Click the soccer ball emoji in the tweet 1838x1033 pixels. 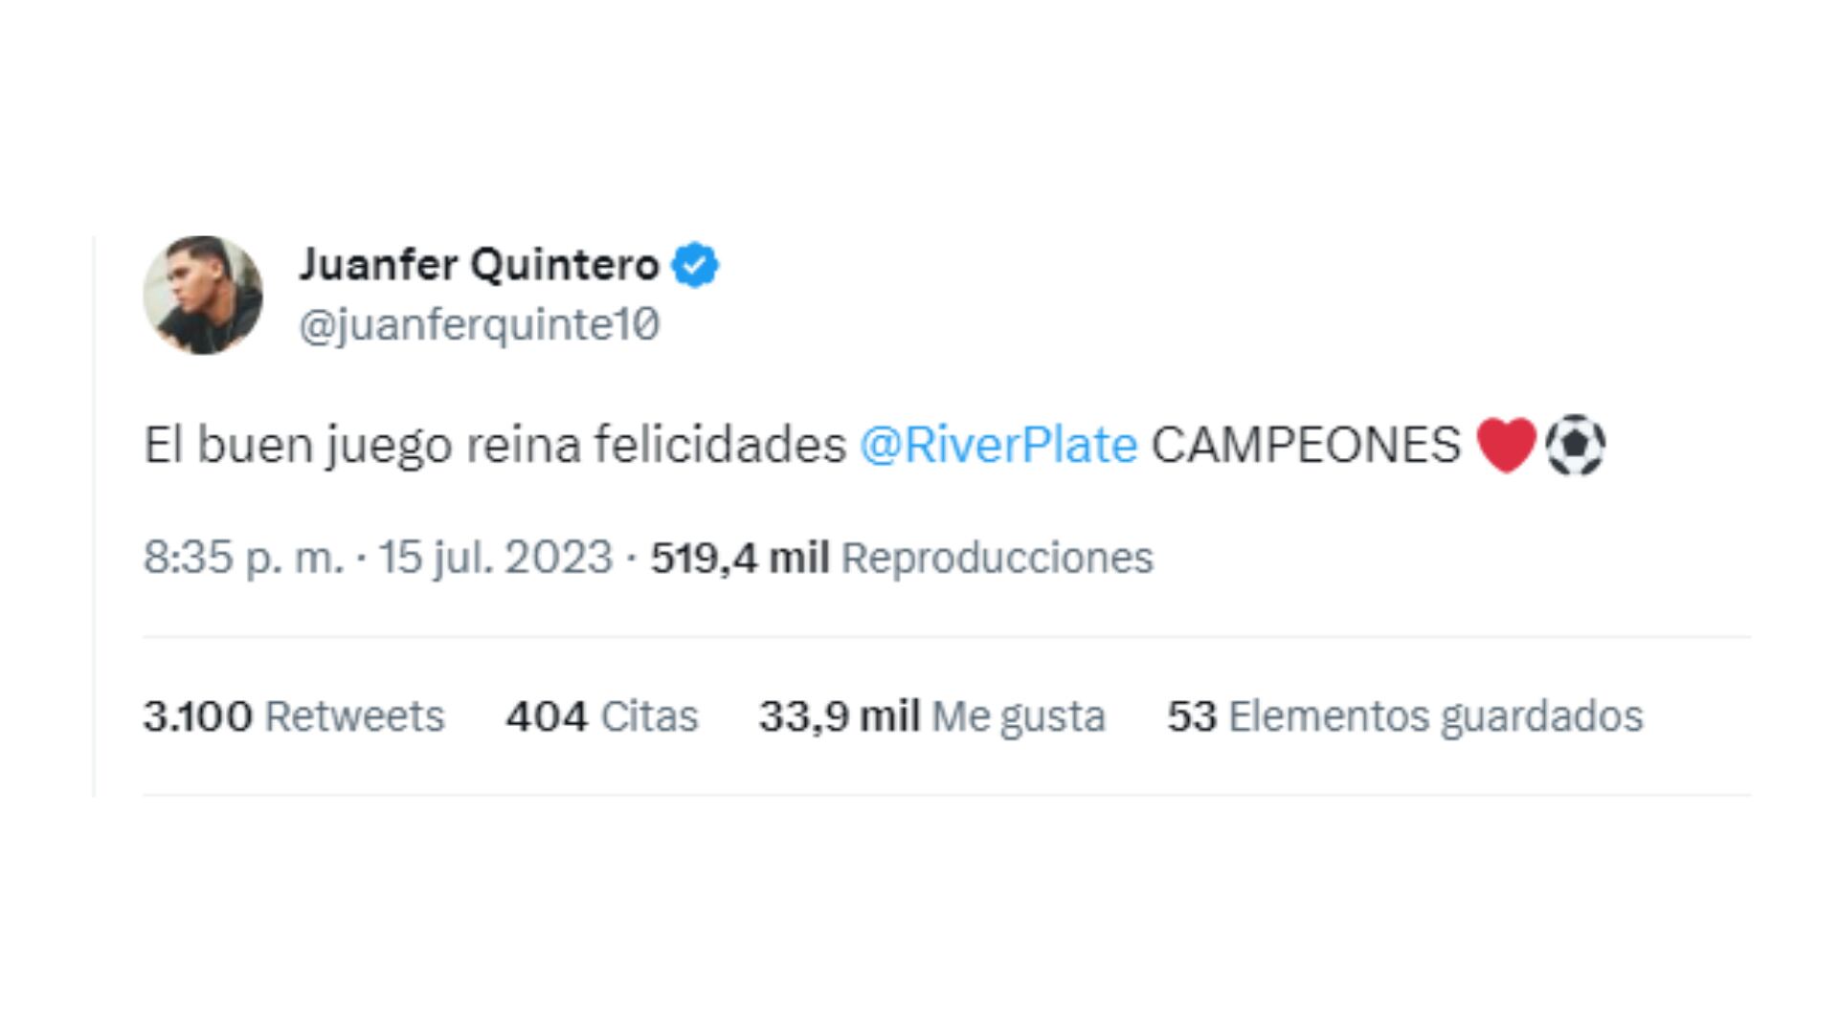[x=1576, y=442]
